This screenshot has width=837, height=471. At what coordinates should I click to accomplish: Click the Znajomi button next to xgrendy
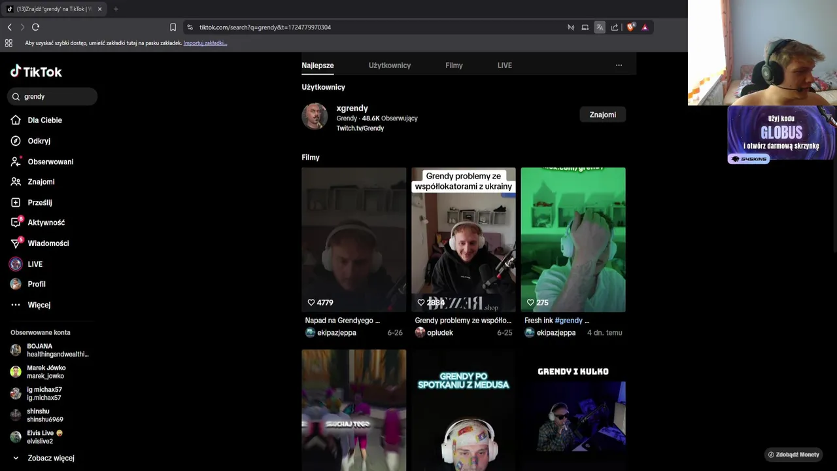[603, 114]
